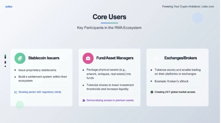
Task: Select the Stablecoin Issuers heading
Action: coord(44,58)
